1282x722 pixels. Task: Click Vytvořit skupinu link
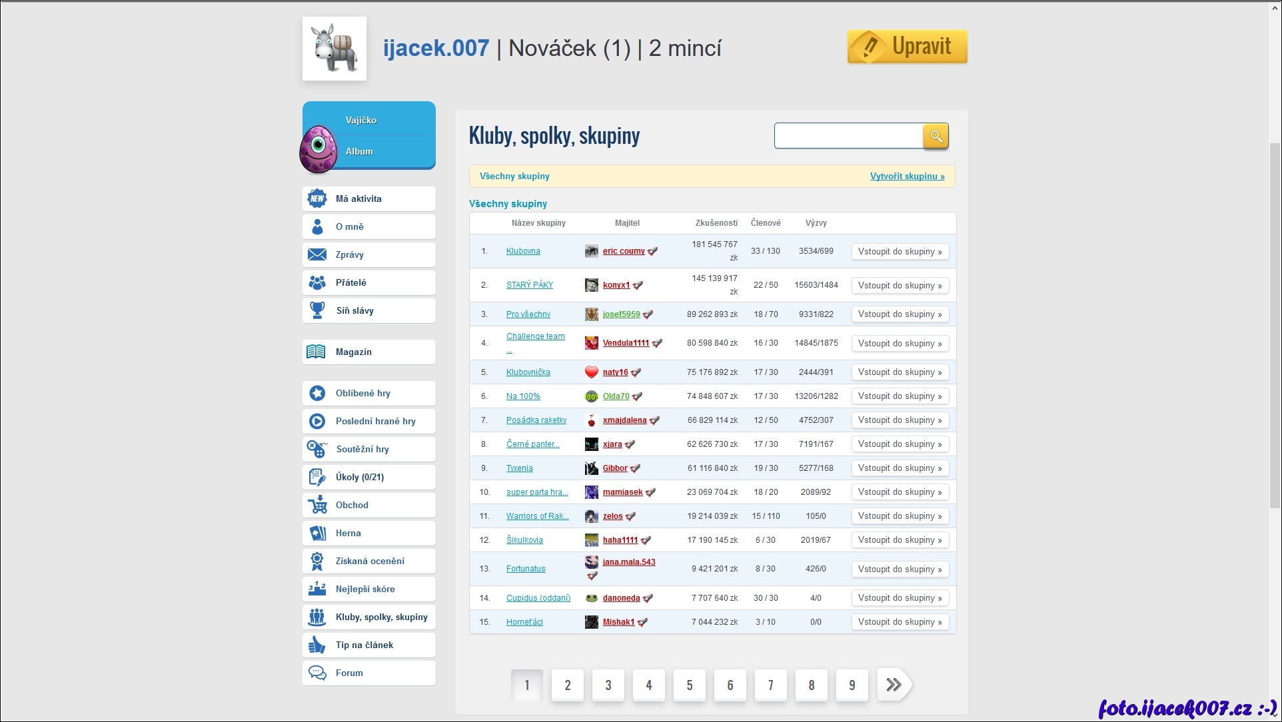click(907, 176)
